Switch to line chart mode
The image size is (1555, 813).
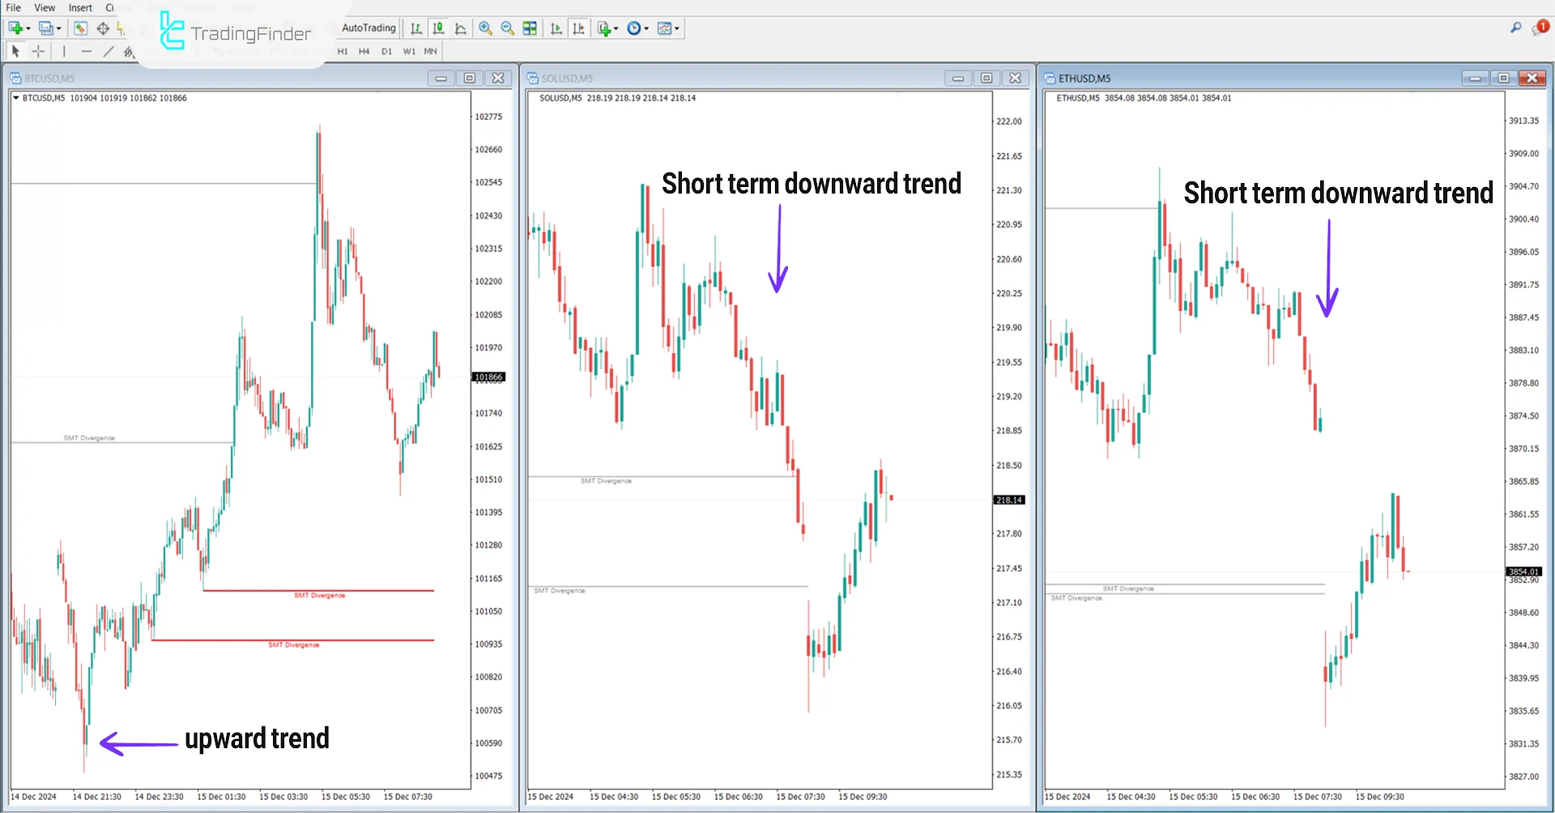pos(461,28)
